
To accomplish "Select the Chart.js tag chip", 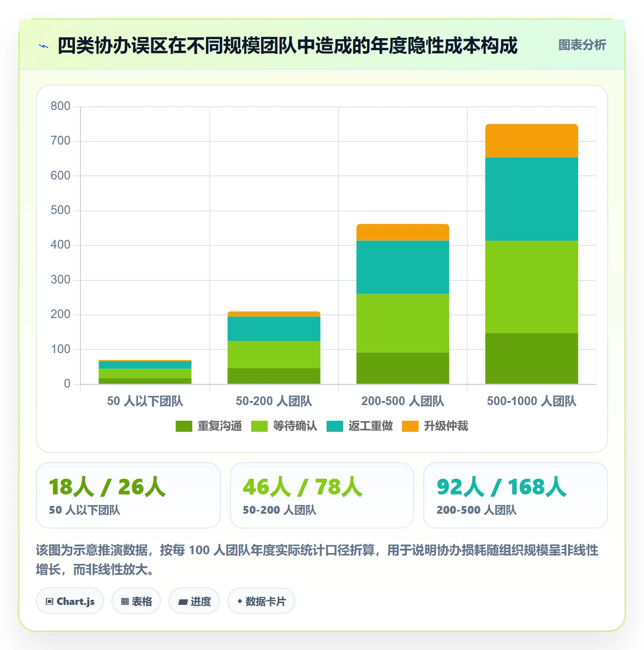I will [70, 601].
